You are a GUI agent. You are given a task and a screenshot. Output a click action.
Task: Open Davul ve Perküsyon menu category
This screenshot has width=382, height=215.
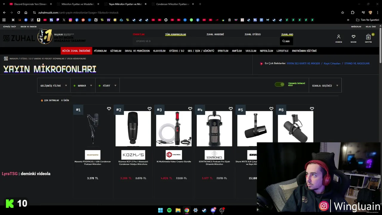tap(137, 51)
